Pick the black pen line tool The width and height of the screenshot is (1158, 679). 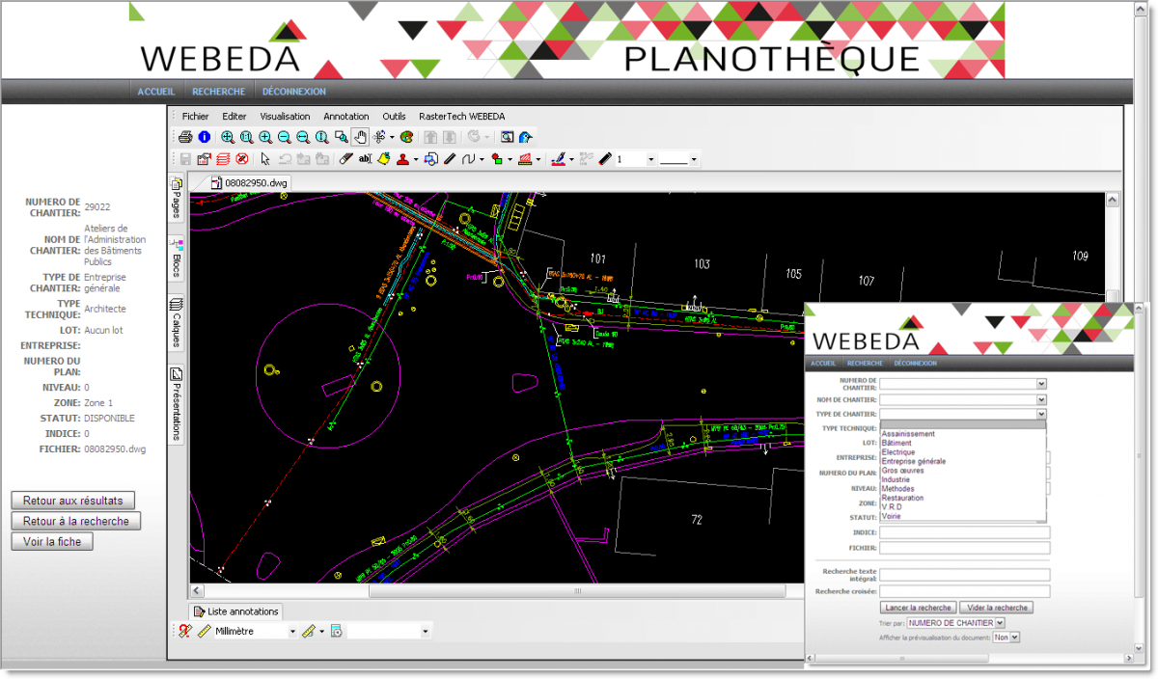coord(449,159)
